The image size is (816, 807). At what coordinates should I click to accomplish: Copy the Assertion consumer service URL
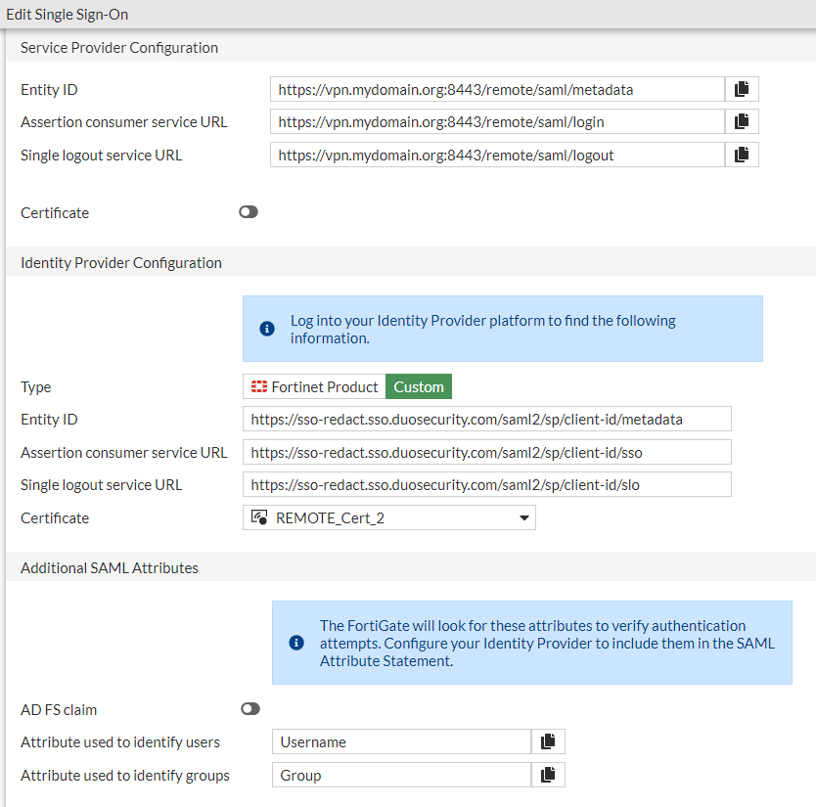742,121
